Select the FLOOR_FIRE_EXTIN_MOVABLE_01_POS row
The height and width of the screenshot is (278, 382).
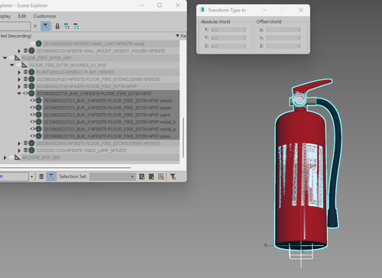click(67, 65)
